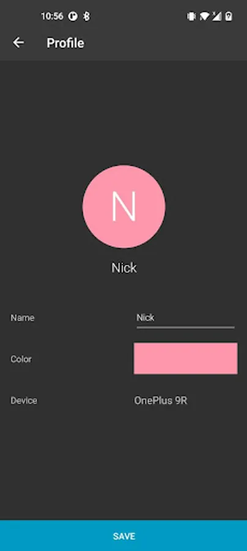Tap the round status icon beside clock
The image size is (247, 551).
[73, 16]
